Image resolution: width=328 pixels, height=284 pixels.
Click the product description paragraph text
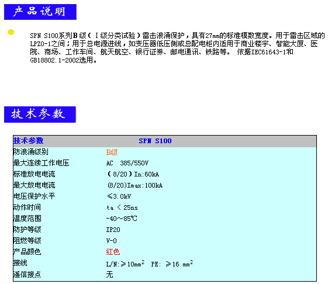point(177,48)
